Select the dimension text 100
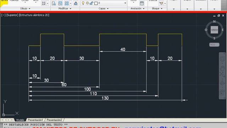Image resolution: width=227 pixels, height=128 pixels. click(88, 89)
